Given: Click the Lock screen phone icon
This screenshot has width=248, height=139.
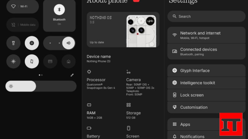Looking at the screenshot, I should pos(175,95).
